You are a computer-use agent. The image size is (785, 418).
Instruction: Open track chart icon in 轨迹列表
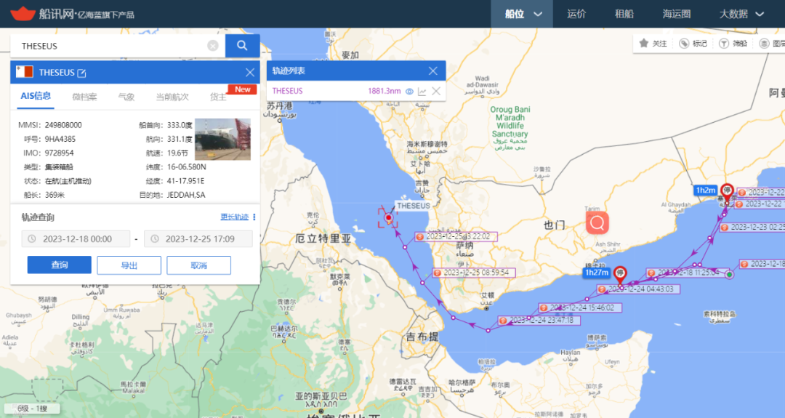coord(422,91)
